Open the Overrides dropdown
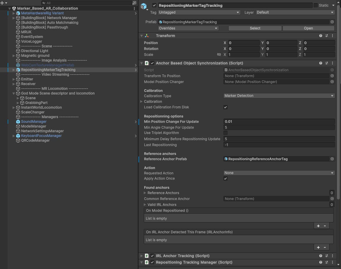Screen dimensions: 341x269 (x=188, y=28)
